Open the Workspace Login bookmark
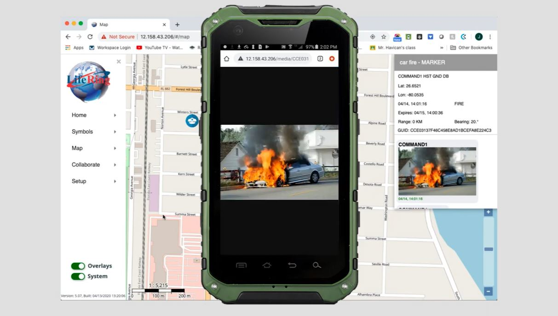 pyautogui.click(x=110, y=48)
